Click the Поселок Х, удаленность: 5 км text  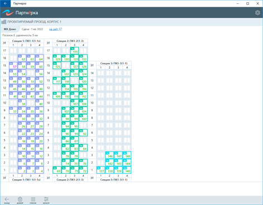point(20,35)
